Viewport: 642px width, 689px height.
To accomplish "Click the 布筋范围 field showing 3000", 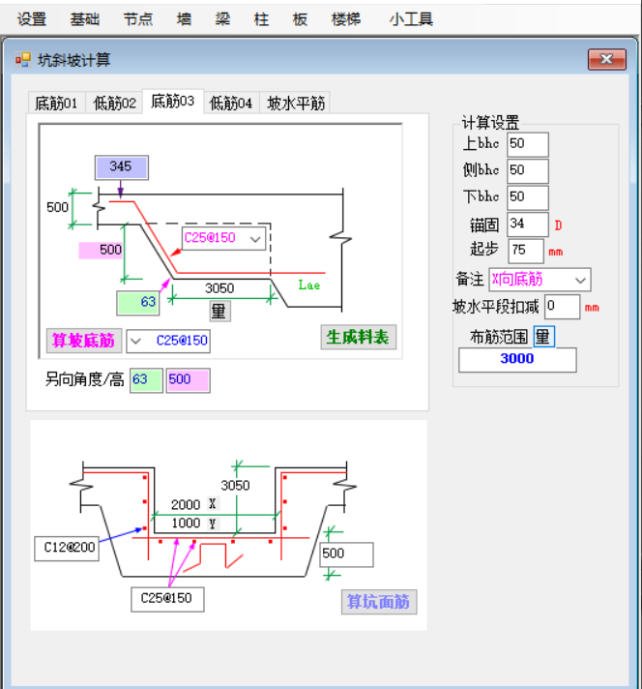I will (x=517, y=360).
